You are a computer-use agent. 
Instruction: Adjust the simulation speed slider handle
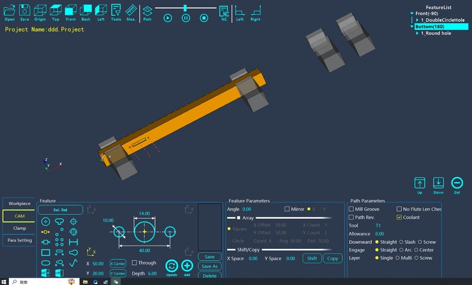point(185,8)
